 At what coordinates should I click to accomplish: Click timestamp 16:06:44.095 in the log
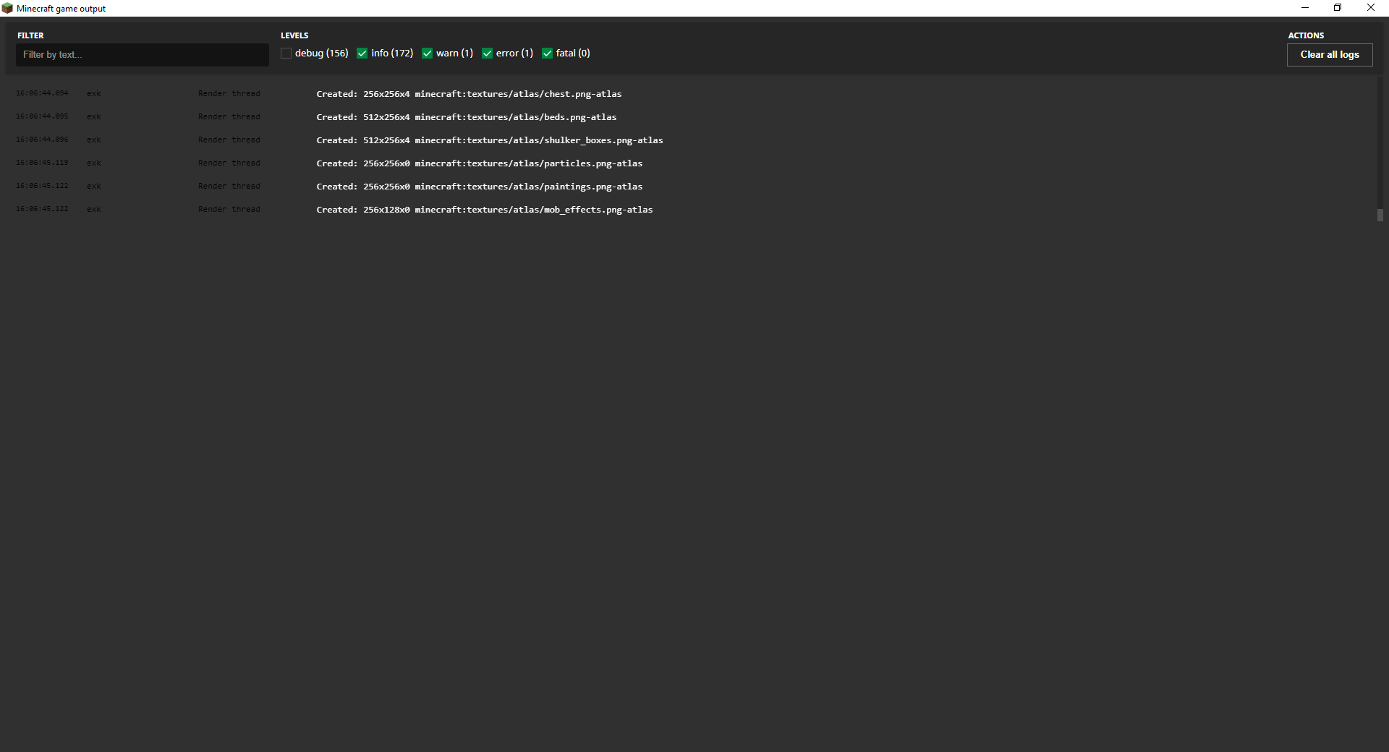point(42,116)
